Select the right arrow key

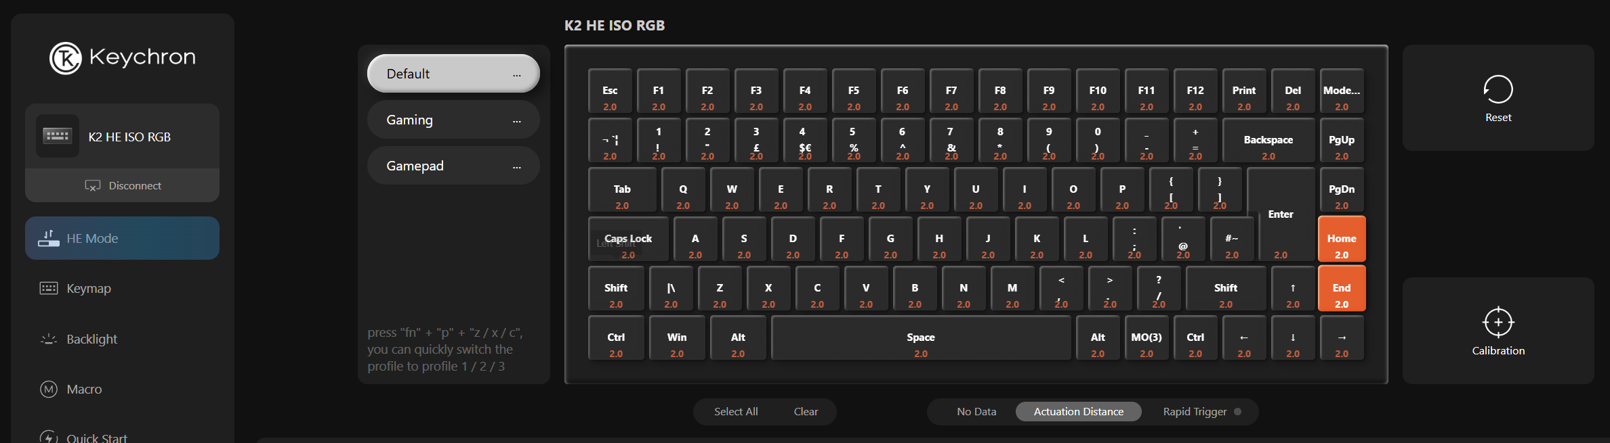[x=1342, y=337]
